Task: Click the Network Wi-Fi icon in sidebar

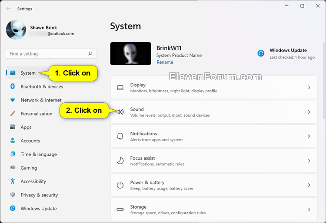Action: tap(13, 100)
